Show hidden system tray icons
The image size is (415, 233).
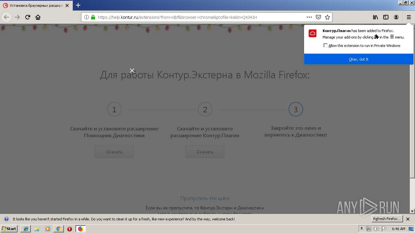pyautogui.click(x=362, y=229)
